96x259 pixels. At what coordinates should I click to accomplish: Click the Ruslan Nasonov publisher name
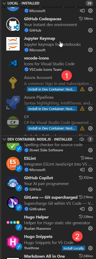coord(38,229)
